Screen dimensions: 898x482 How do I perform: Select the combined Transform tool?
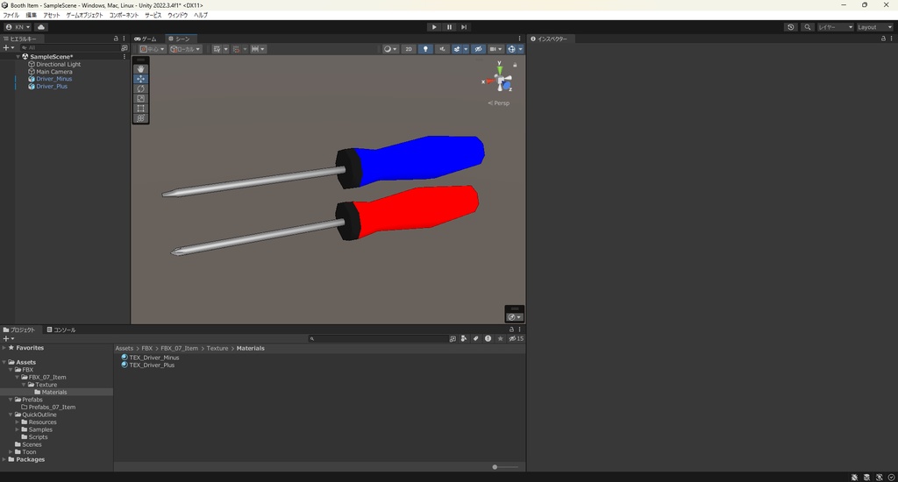click(140, 118)
